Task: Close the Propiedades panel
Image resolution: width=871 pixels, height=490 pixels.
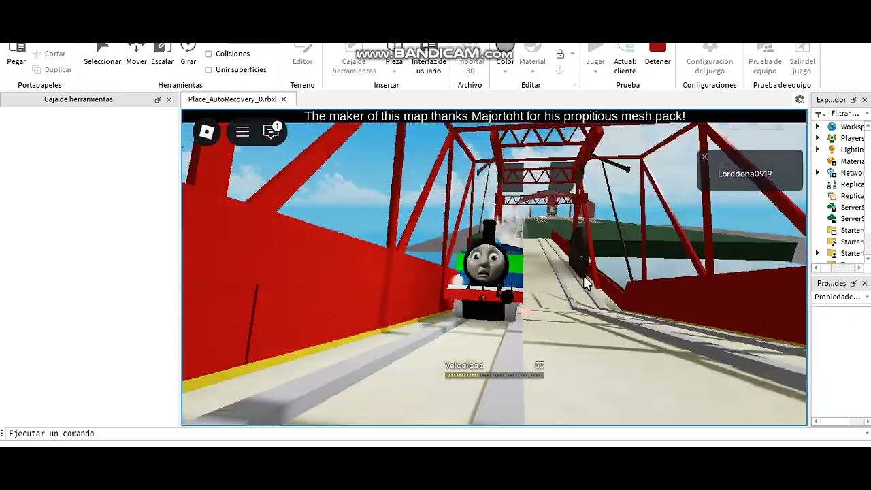Action: point(864,283)
